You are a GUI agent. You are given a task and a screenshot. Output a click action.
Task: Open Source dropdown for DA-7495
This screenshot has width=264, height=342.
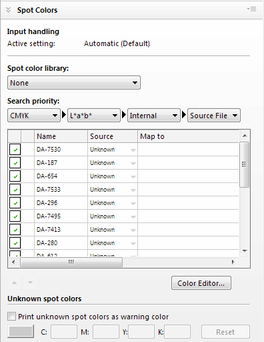click(133, 217)
